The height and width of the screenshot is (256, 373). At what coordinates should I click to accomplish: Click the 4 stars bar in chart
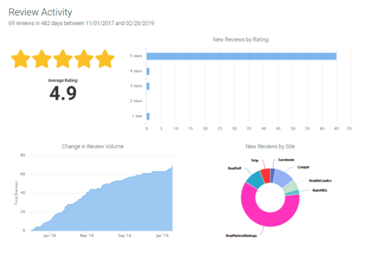click(148, 71)
